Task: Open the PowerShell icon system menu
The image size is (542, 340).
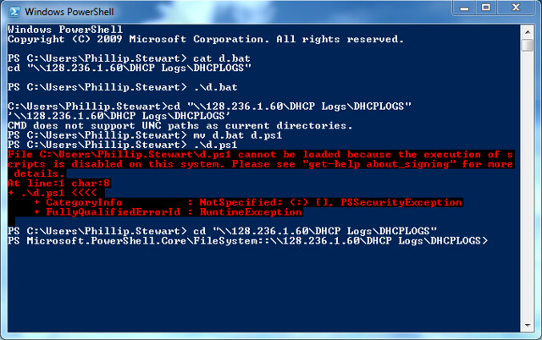Action: [14, 12]
